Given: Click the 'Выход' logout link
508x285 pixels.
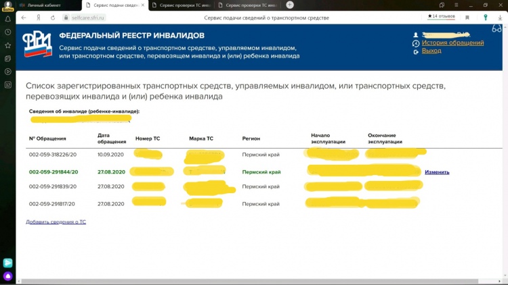Looking at the screenshot, I should pos(431,51).
